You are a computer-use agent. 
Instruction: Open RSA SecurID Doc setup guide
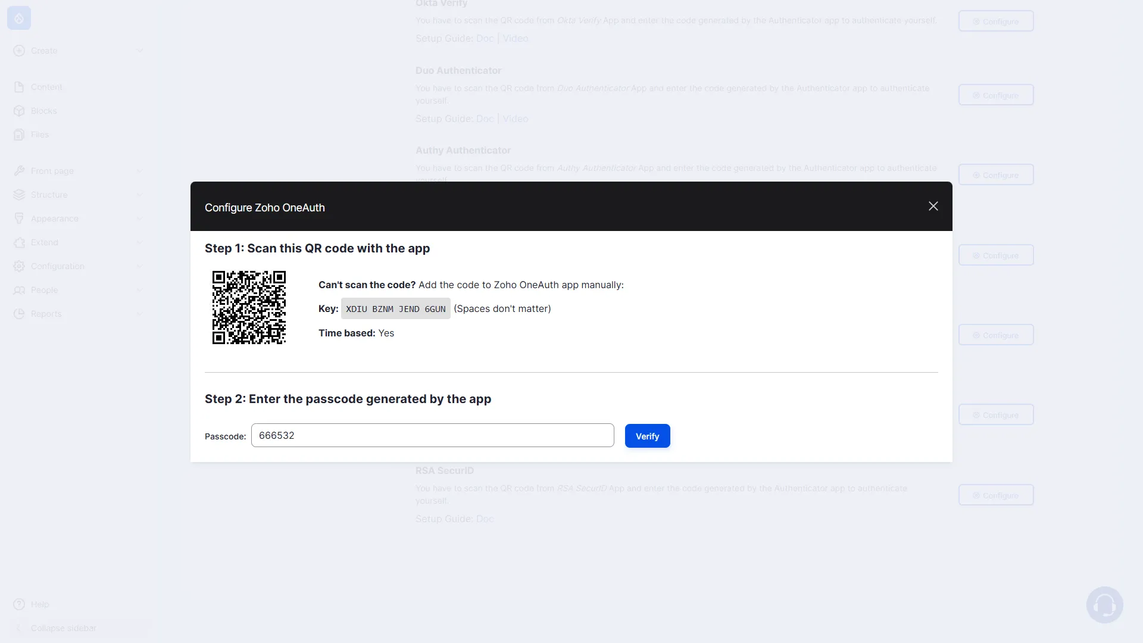point(485,519)
